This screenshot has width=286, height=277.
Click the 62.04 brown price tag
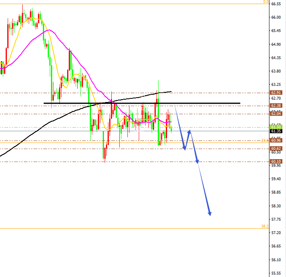pos(276,114)
